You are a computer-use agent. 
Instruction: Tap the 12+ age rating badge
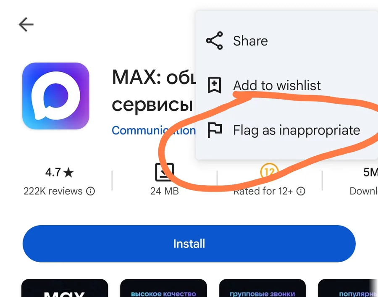pos(269,172)
